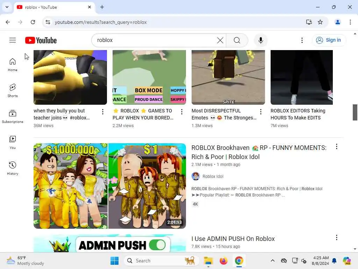Open the taskbar clock showing 4:25 AM

(321, 261)
